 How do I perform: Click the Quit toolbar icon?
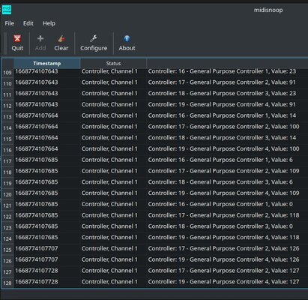[17, 39]
